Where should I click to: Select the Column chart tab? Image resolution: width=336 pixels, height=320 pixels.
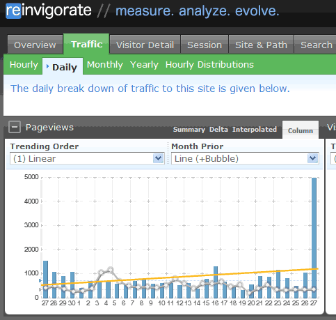pos(301,130)
